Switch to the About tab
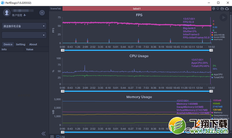Viewport: 232px width, 138px height. (x=33, y=45)
